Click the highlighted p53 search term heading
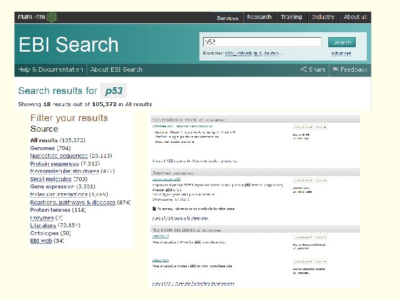The height and width of the screenshot is (300, 400). coord(113,91)
